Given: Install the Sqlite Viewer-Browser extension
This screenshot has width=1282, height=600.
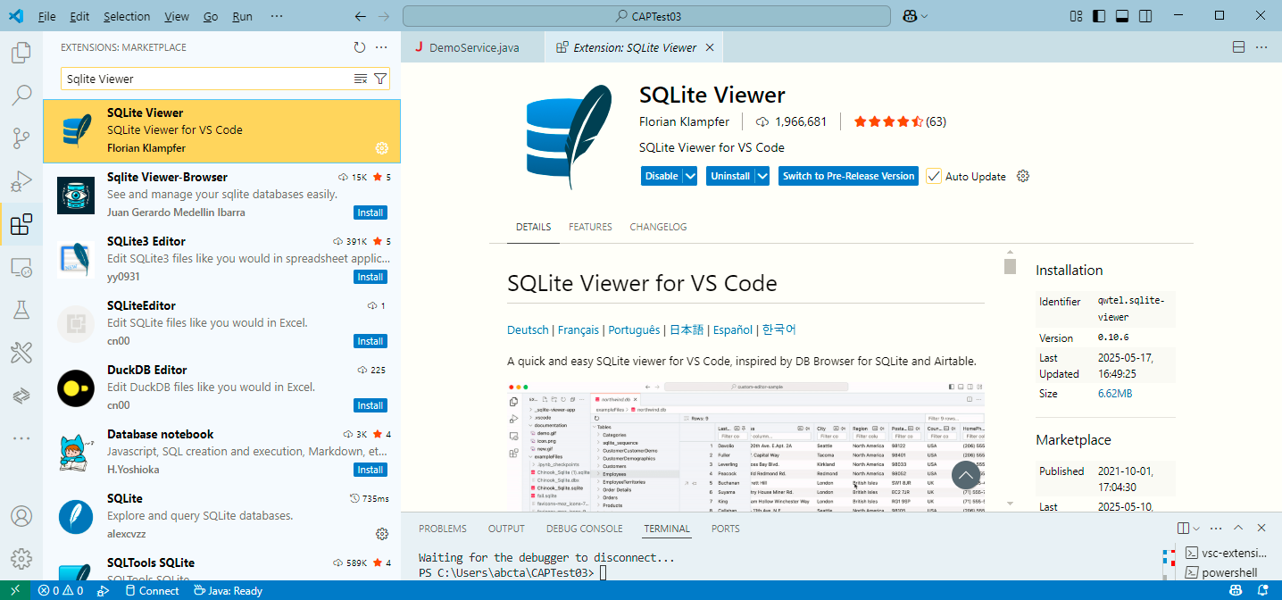Looking at the screenshot, I should click(370, 212).
